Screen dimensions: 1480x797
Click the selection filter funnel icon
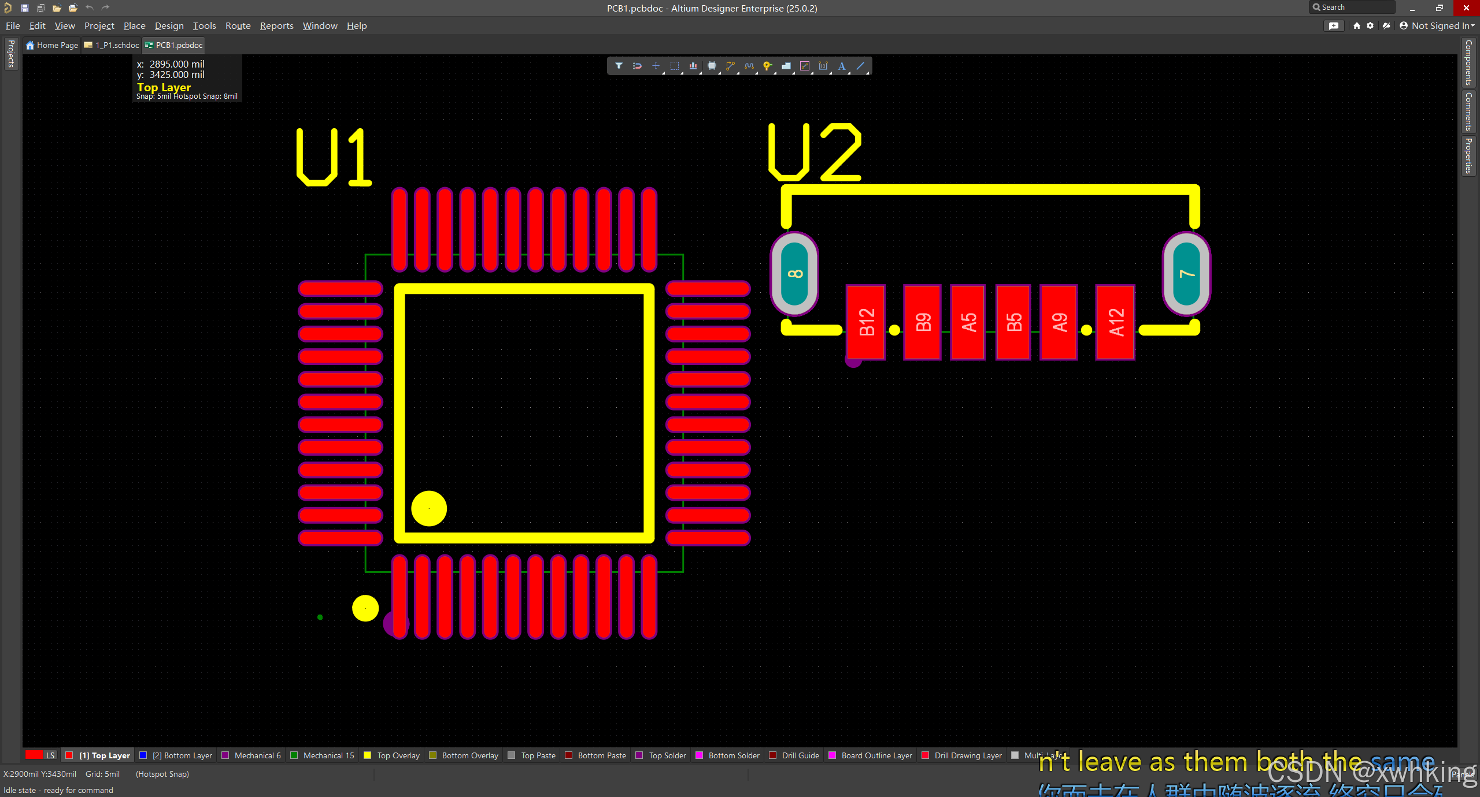click(619, 66)
